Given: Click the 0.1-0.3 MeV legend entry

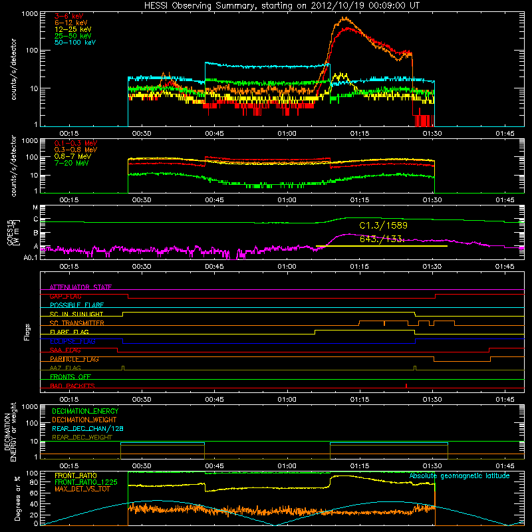Looking at the screenshot, I should click(x=76, y=143).
